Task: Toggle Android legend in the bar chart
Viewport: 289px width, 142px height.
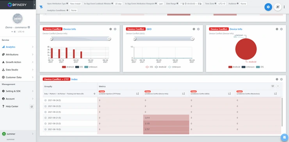Action: (x=68, y=67)
